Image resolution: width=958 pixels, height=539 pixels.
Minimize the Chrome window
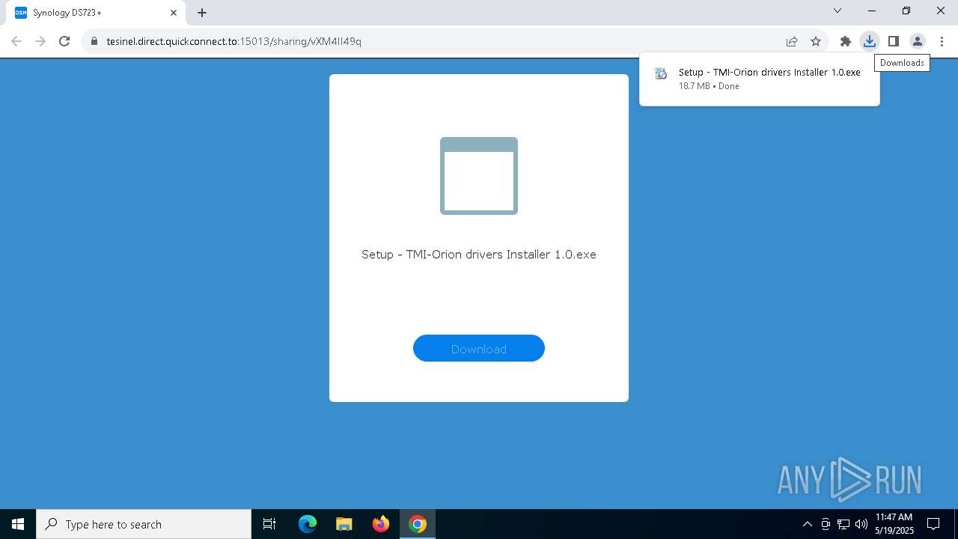click(873, 10)
